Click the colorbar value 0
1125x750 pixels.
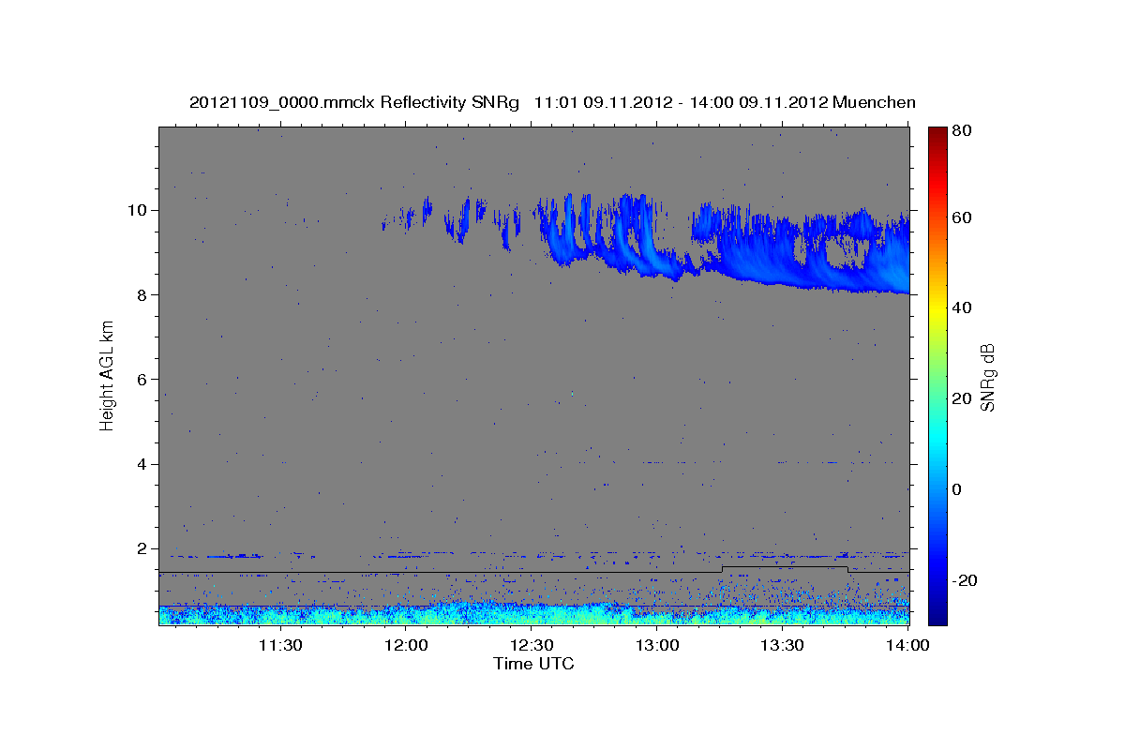(x=958, y=489)
